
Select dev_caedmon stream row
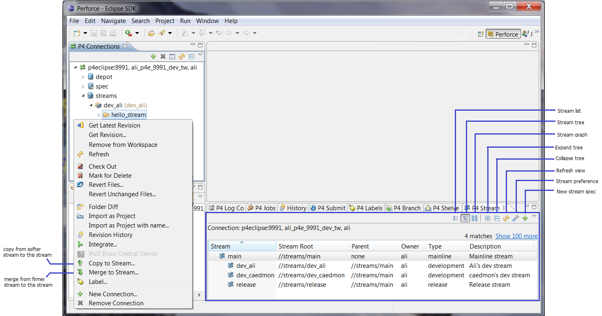(255, 275)
